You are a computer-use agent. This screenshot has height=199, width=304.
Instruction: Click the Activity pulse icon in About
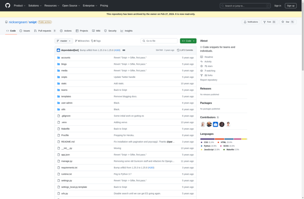[x=202, y=62]
